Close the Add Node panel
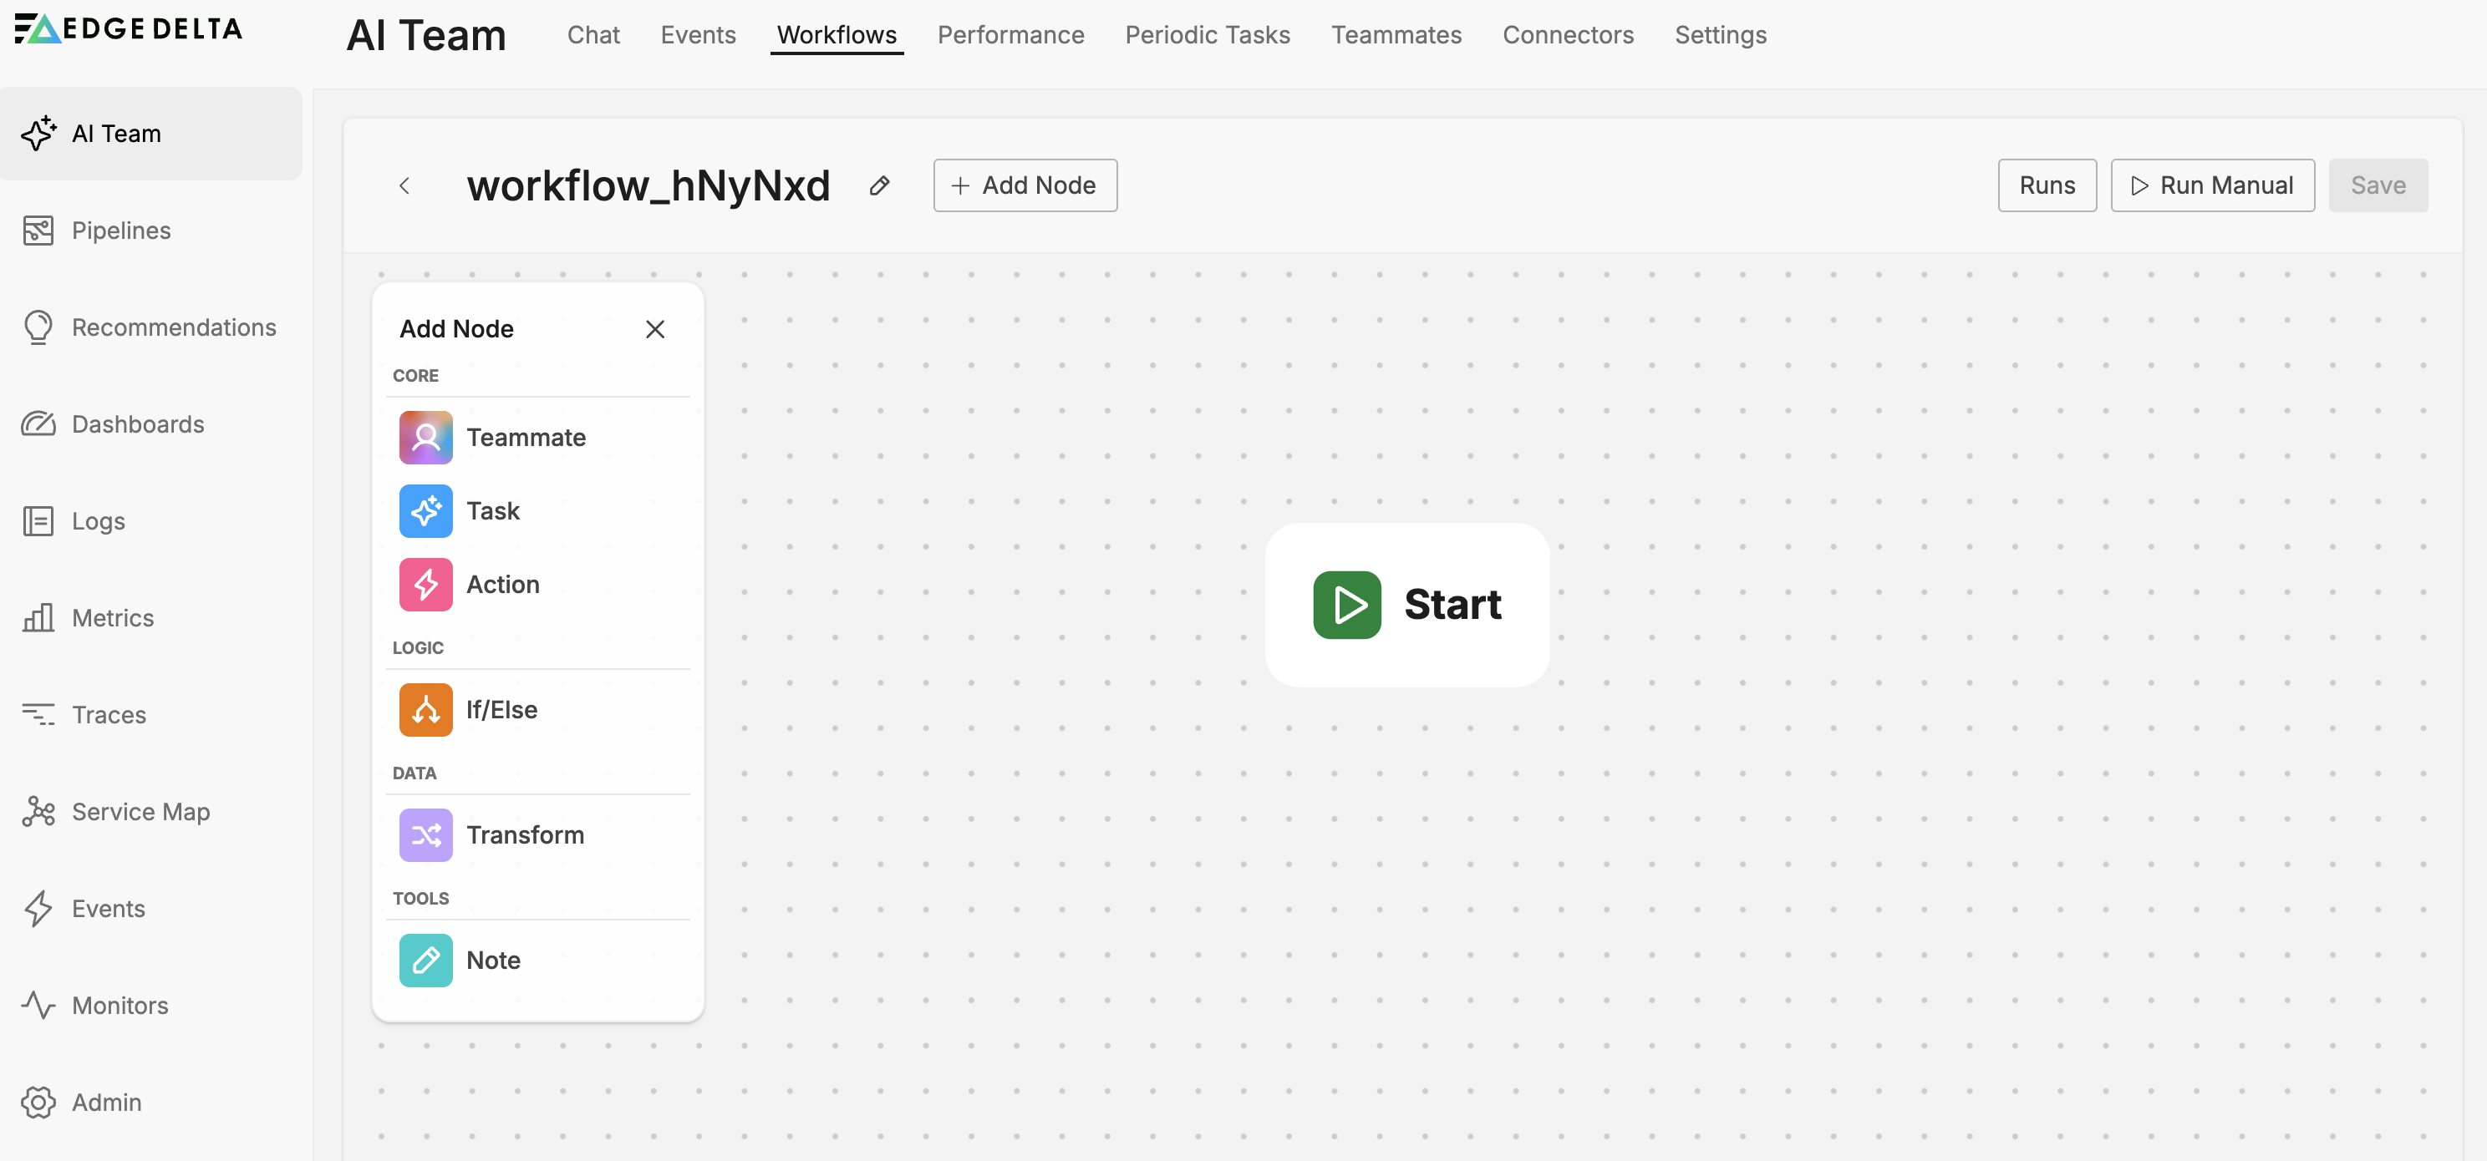The image size is (2487, 1161). point(655,329)
